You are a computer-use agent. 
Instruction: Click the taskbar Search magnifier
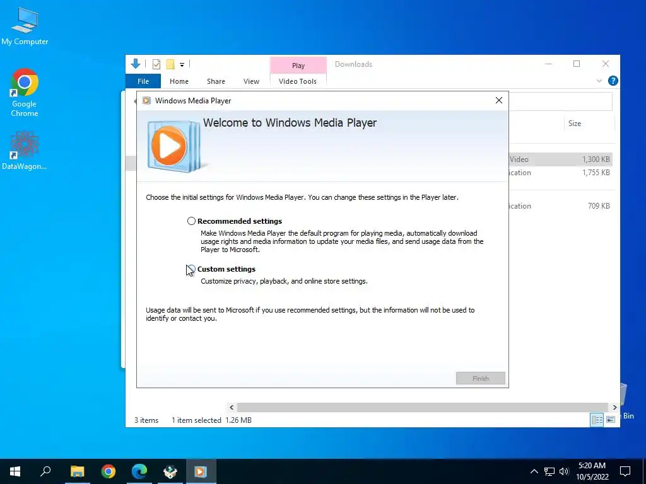(x=45, y=471)
